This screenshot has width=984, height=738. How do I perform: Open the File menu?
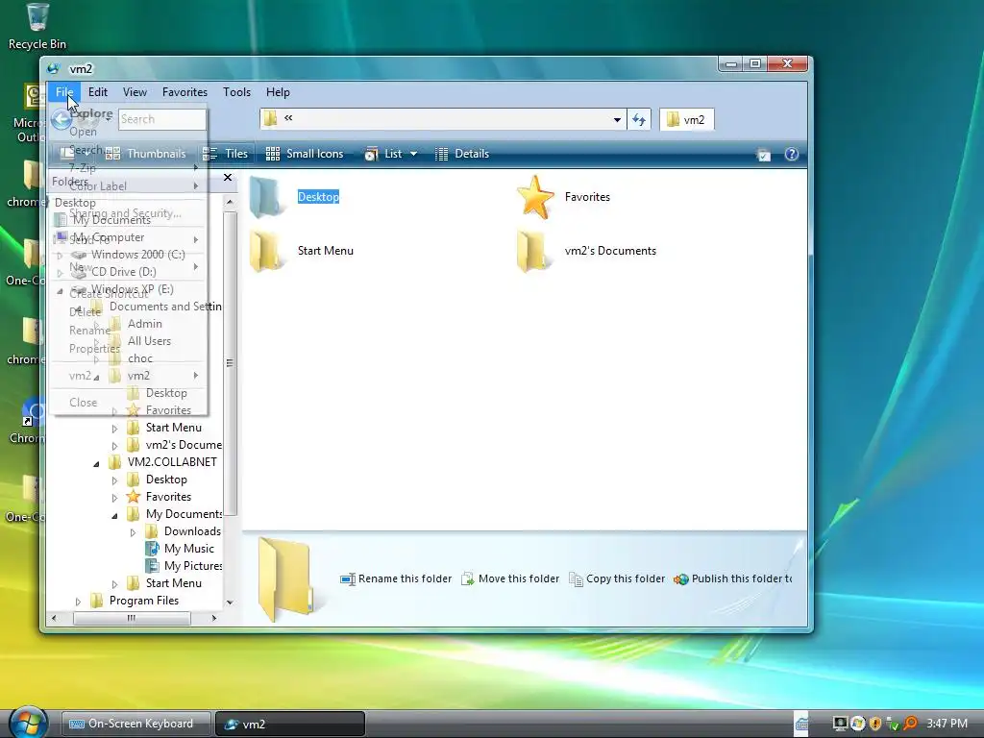tap(64, 92)
